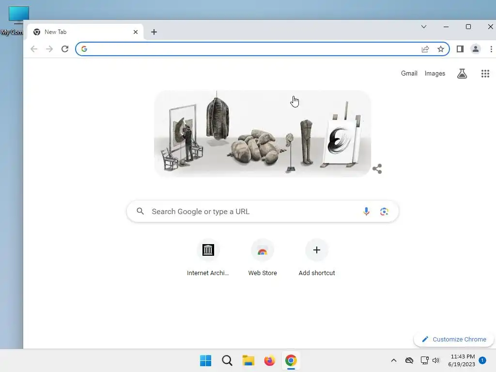Share this page from the address bar
The height and width of the screenshot is (372, 496).
click(x=425, y=49)
